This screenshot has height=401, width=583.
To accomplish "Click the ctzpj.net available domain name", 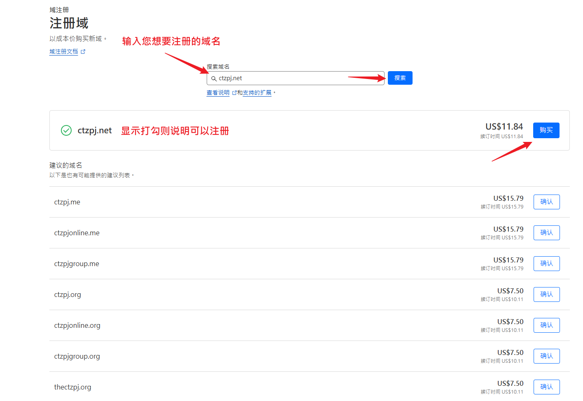I will (x=95, y=130).
